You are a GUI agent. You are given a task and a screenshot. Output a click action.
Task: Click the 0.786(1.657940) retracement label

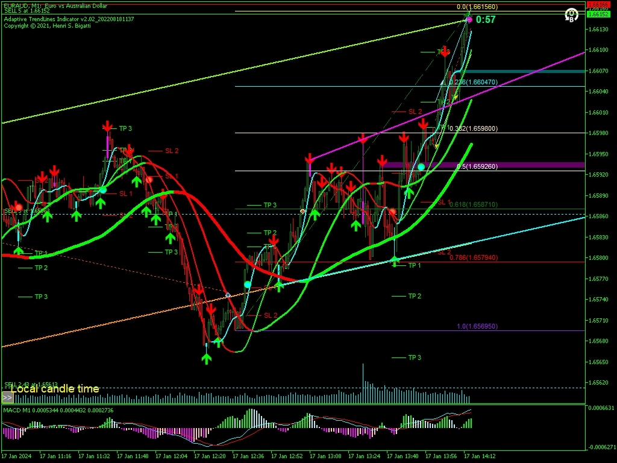(474, 257)
